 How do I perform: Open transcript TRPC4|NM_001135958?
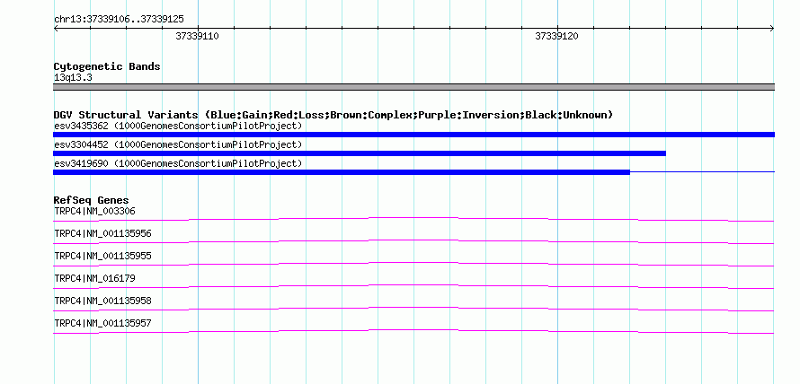(102, 301)
